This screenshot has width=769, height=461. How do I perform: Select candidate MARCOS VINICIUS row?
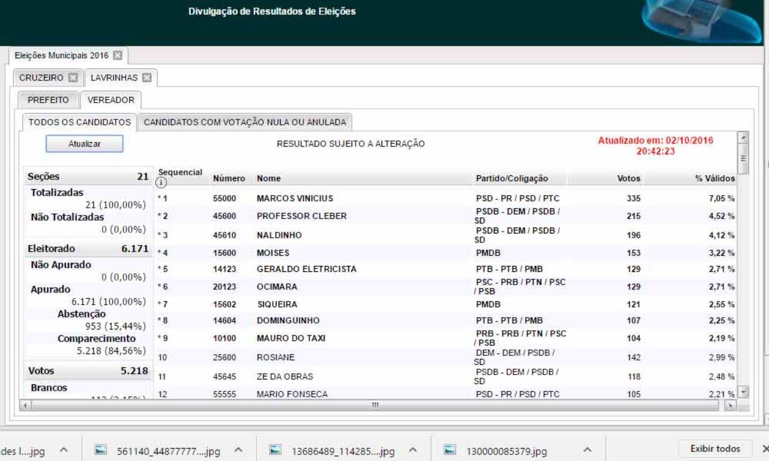click(x=445, y=198)
